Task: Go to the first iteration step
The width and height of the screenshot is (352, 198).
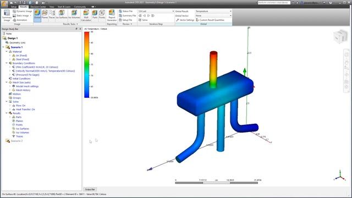Action: pos(140,16)
